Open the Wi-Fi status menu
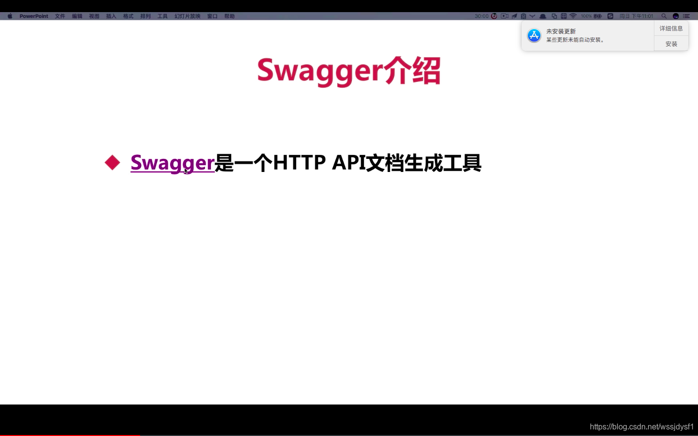Viewport: 698px width, 436px height. click(573, 16)
